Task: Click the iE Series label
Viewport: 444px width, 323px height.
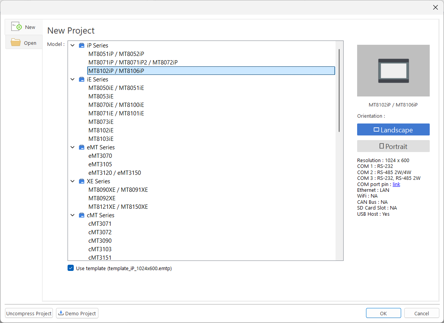Action: point(97,79)
